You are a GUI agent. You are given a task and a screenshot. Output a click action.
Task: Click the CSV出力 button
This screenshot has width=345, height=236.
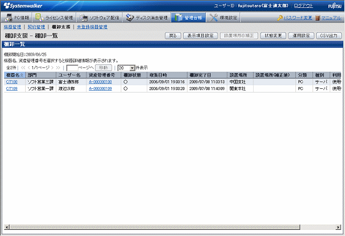click(329, 36)
